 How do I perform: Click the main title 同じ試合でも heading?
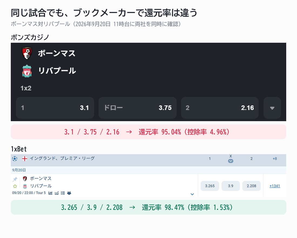[x=104, y=13]
